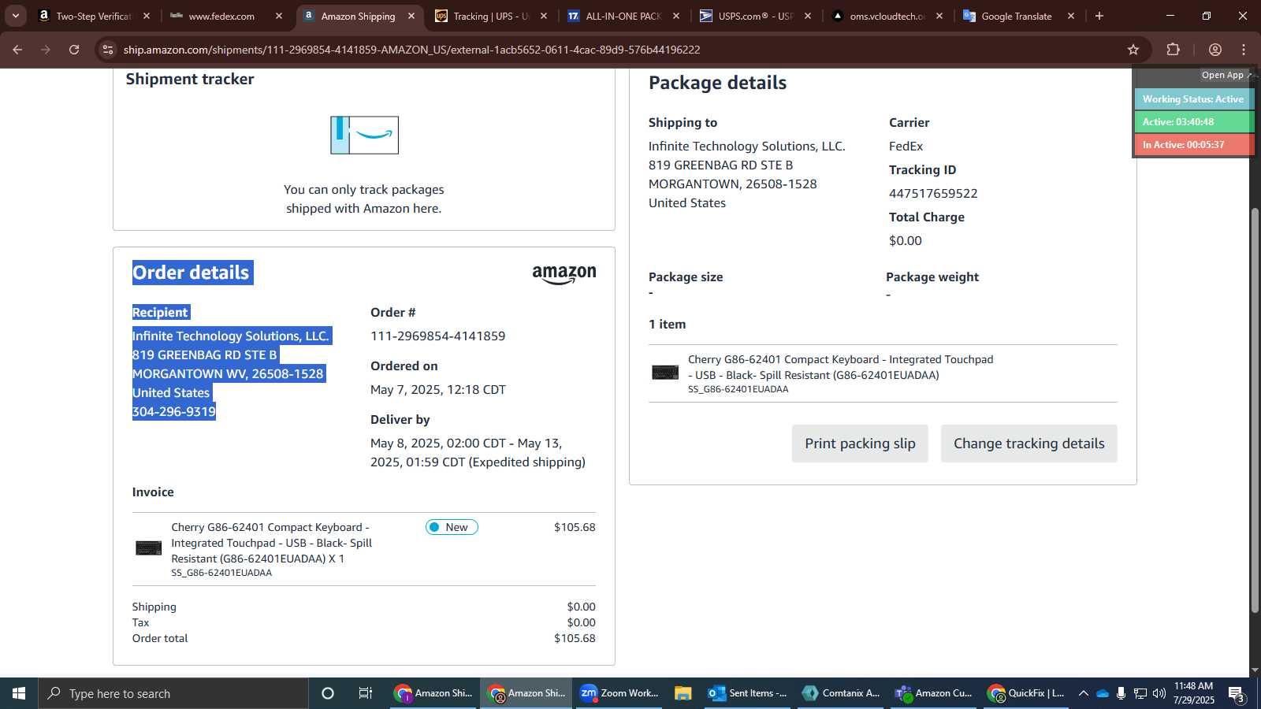Open Teams Amazon Cu... window from taskbar

[934, 693]
